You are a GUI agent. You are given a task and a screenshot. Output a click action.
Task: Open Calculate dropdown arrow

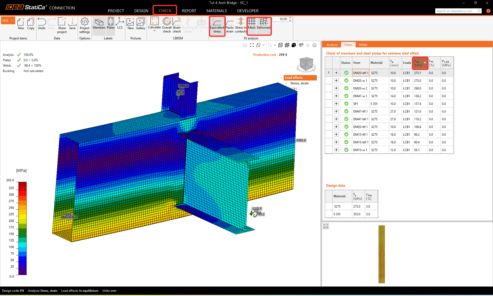tap(155, 31)
